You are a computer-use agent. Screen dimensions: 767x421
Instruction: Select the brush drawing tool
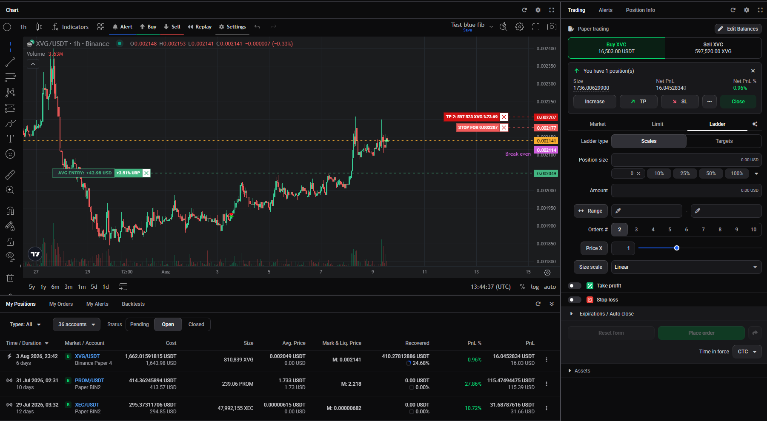10,123
